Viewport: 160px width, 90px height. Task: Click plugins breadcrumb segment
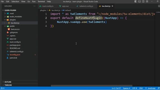(x=43, y=10)
